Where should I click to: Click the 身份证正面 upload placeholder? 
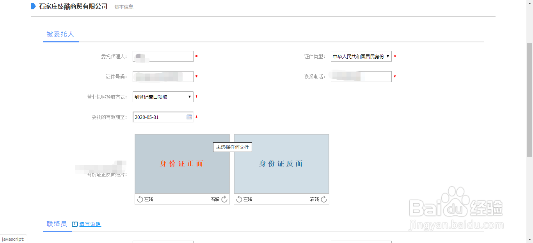point(182,164)
